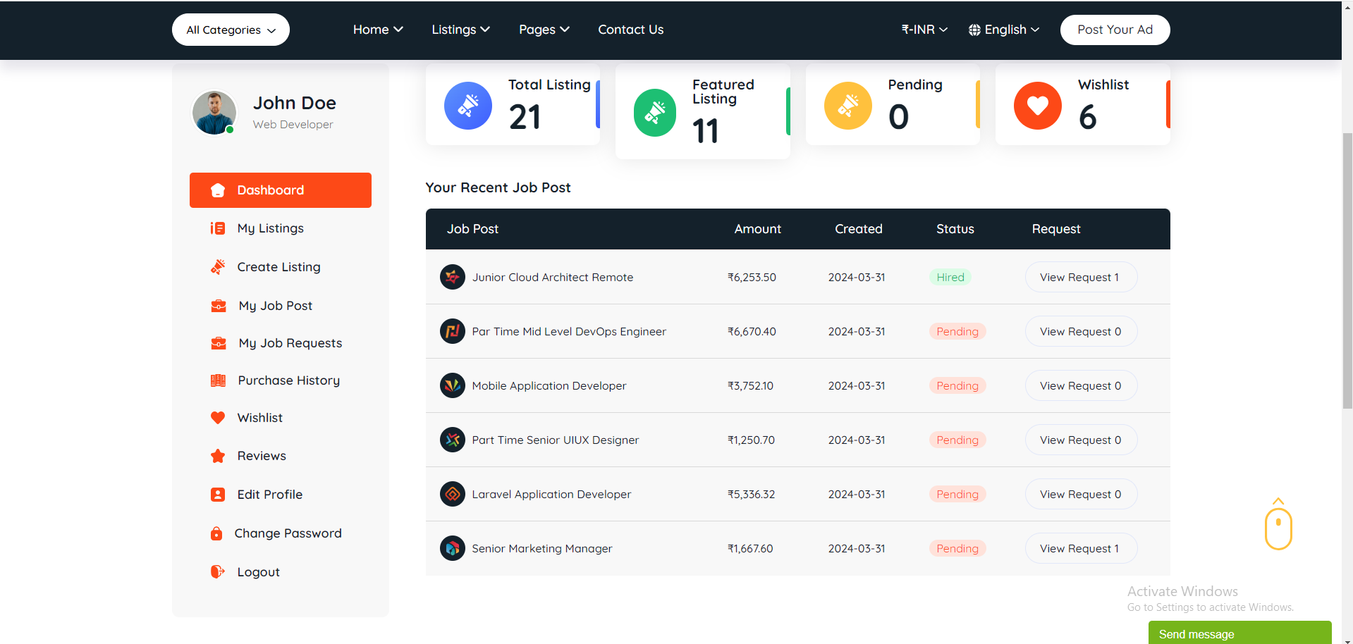
Task: Select Change Password in sidebar
Action: (288, 533)
